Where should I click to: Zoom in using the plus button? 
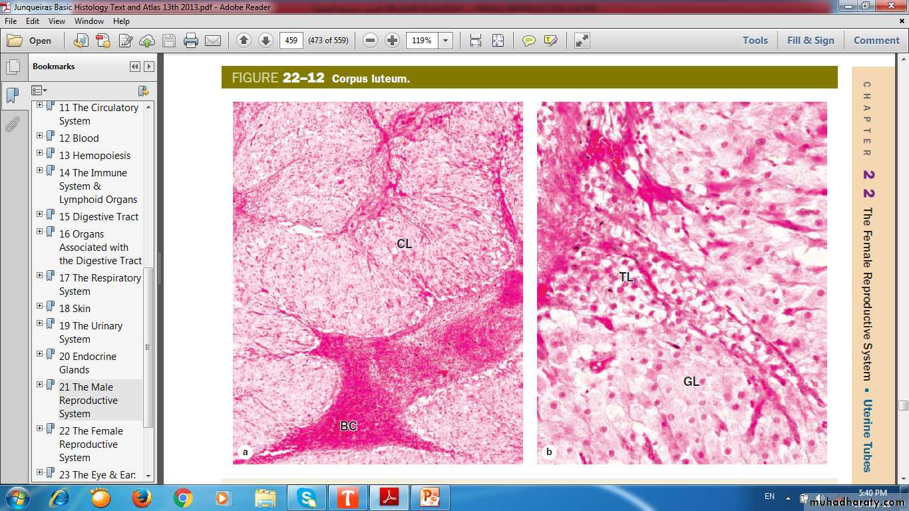point(393,41)
